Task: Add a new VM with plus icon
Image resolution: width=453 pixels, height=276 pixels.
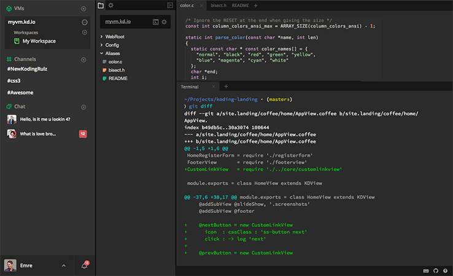Action: coord(83,9)
